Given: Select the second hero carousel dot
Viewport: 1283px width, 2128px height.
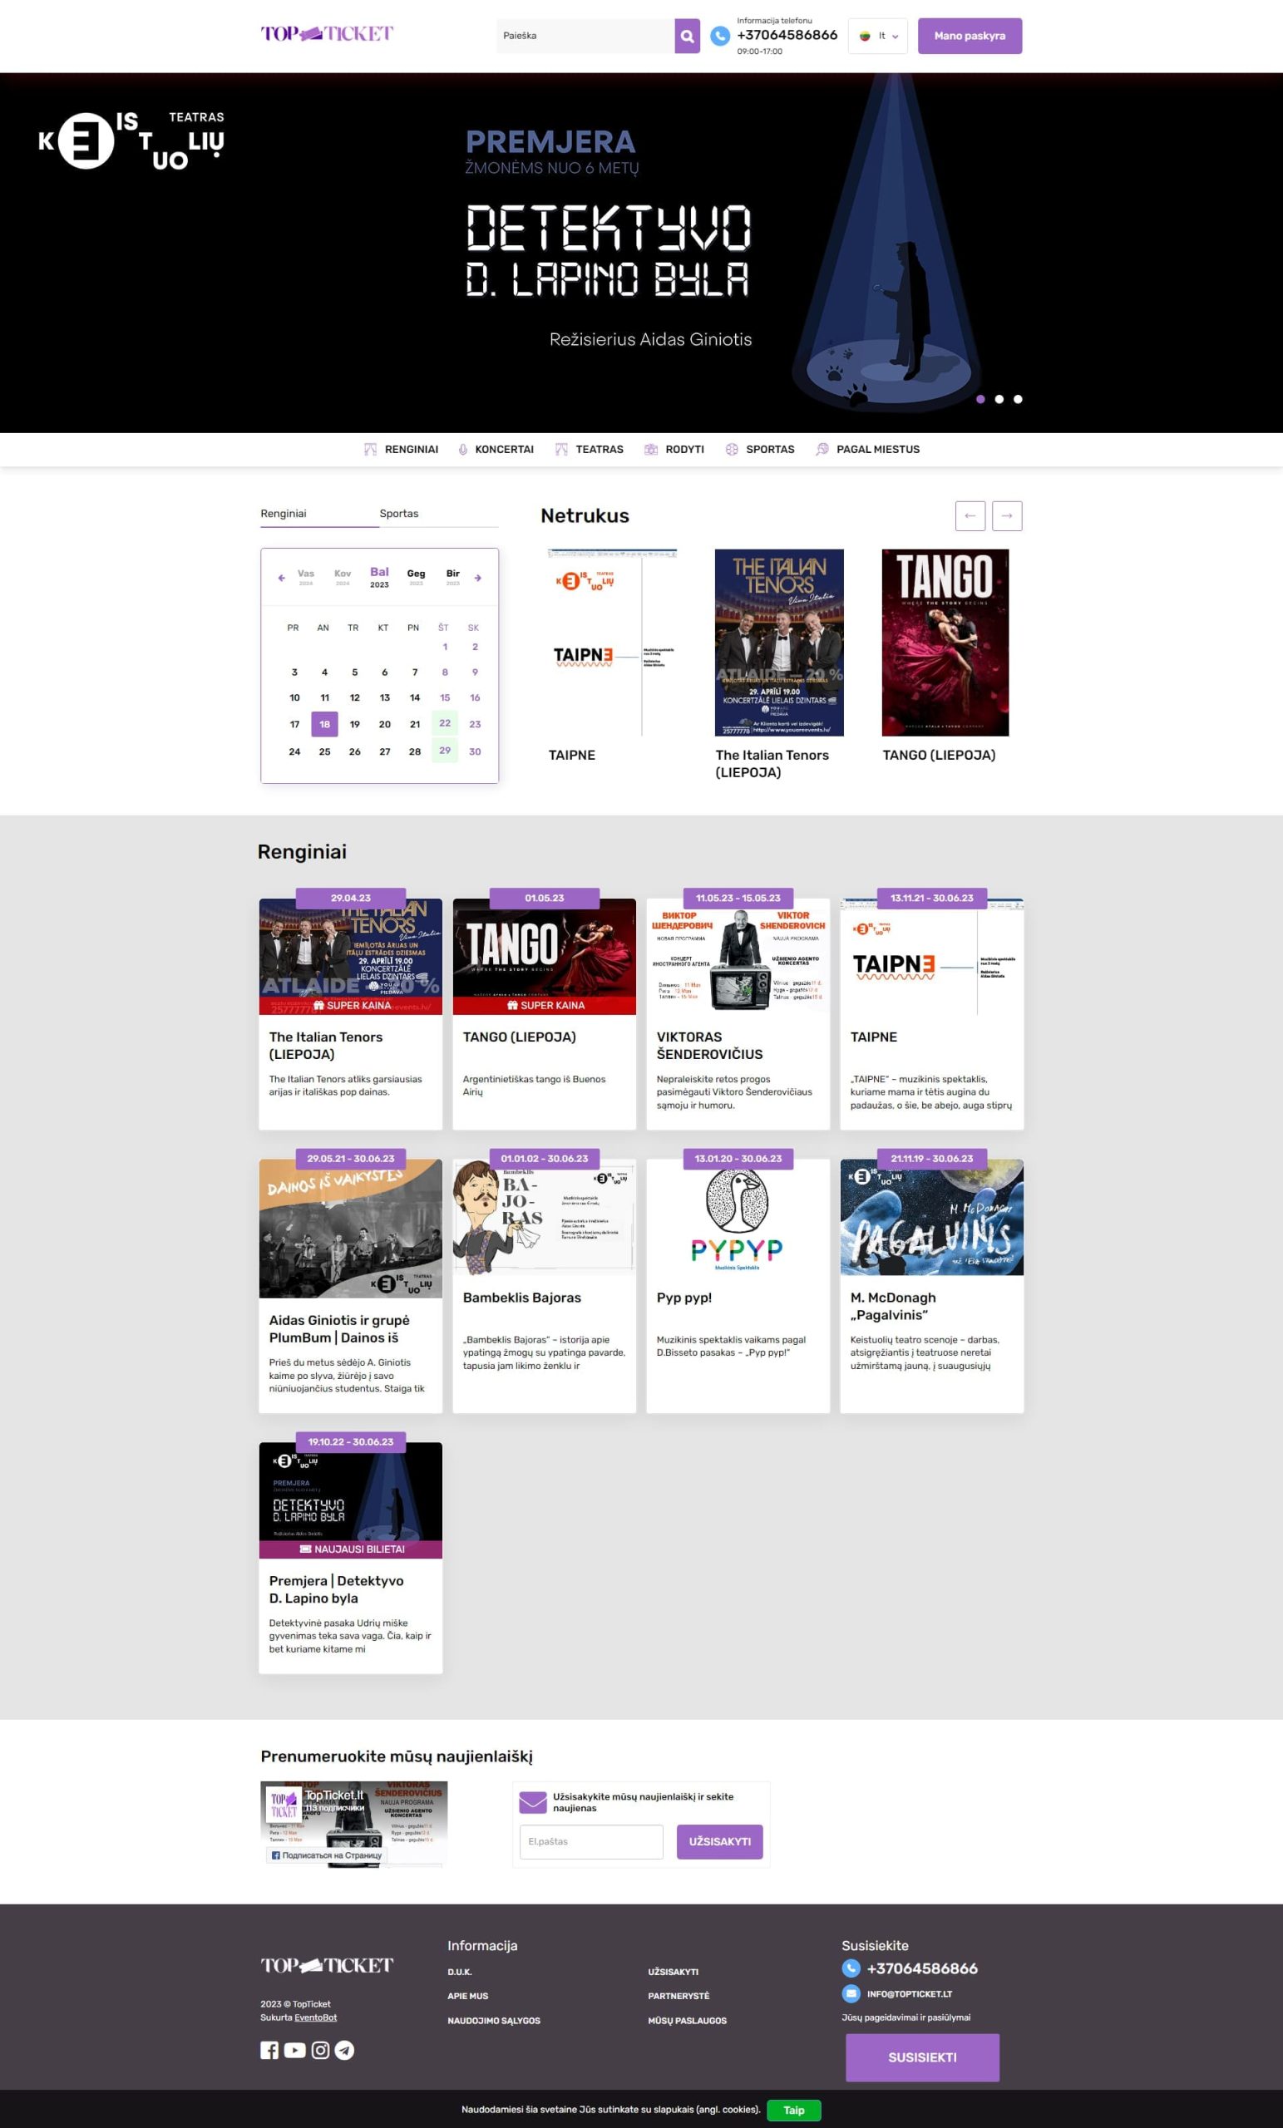Looking at the screenshot, I should tap(999, 399).
